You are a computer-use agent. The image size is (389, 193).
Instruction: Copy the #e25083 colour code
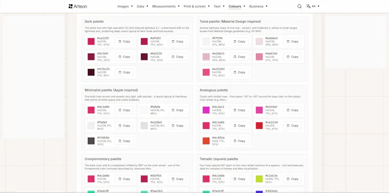[x=239, y=72]
